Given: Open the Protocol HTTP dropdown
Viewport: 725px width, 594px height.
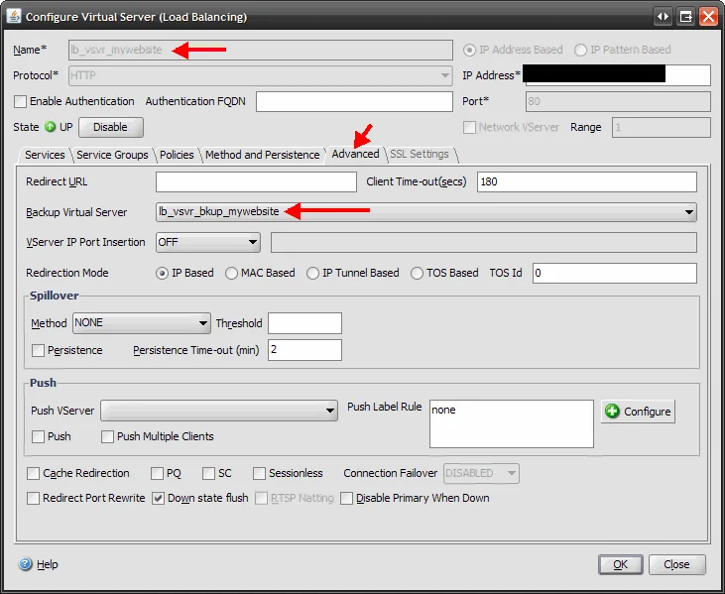Looking at the screenshot, I should [x=260, y=75].
